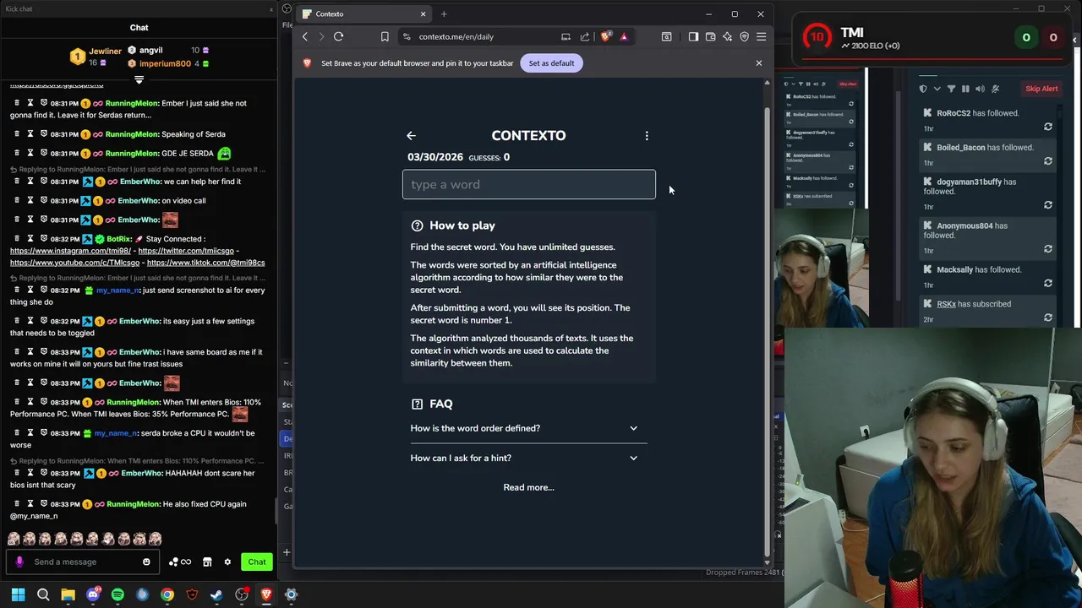Open Brave Leo AI sparkle icon
Image resolution: width=1082 pixels, height=608 pixels.
727,36
